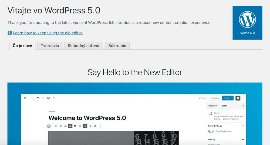Click the add block plus icon
This screenshot has width=270, height=145.
click(33, 98)
